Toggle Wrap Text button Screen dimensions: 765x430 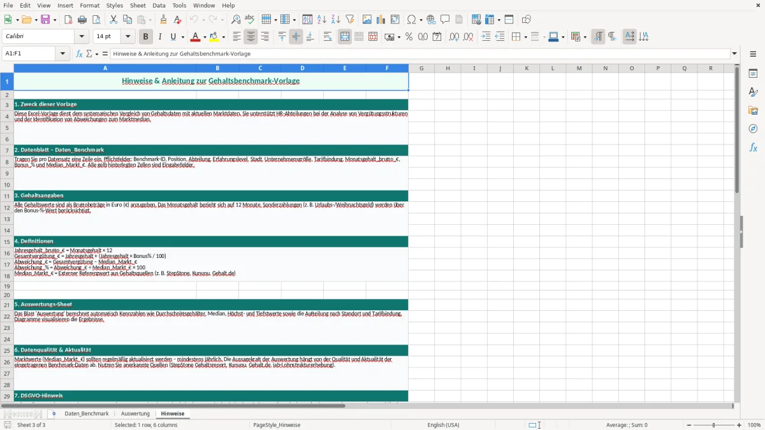[328, 37]
